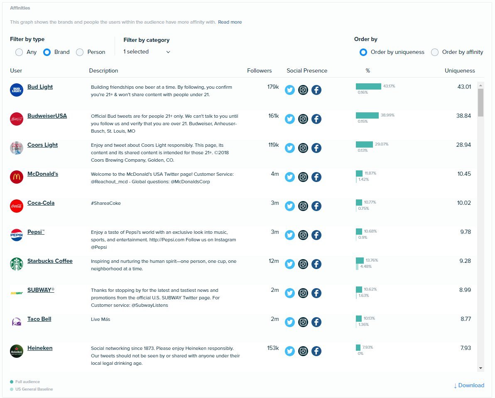Click Coors Light's 29.07% affinity bar
The image size is (495, 398).
click(364, 144)
